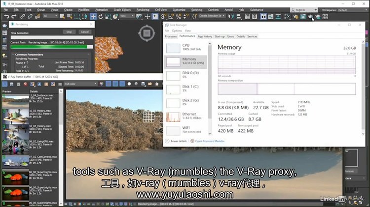Open the Workspaces Default dropdown

click(x=352, y=10)
